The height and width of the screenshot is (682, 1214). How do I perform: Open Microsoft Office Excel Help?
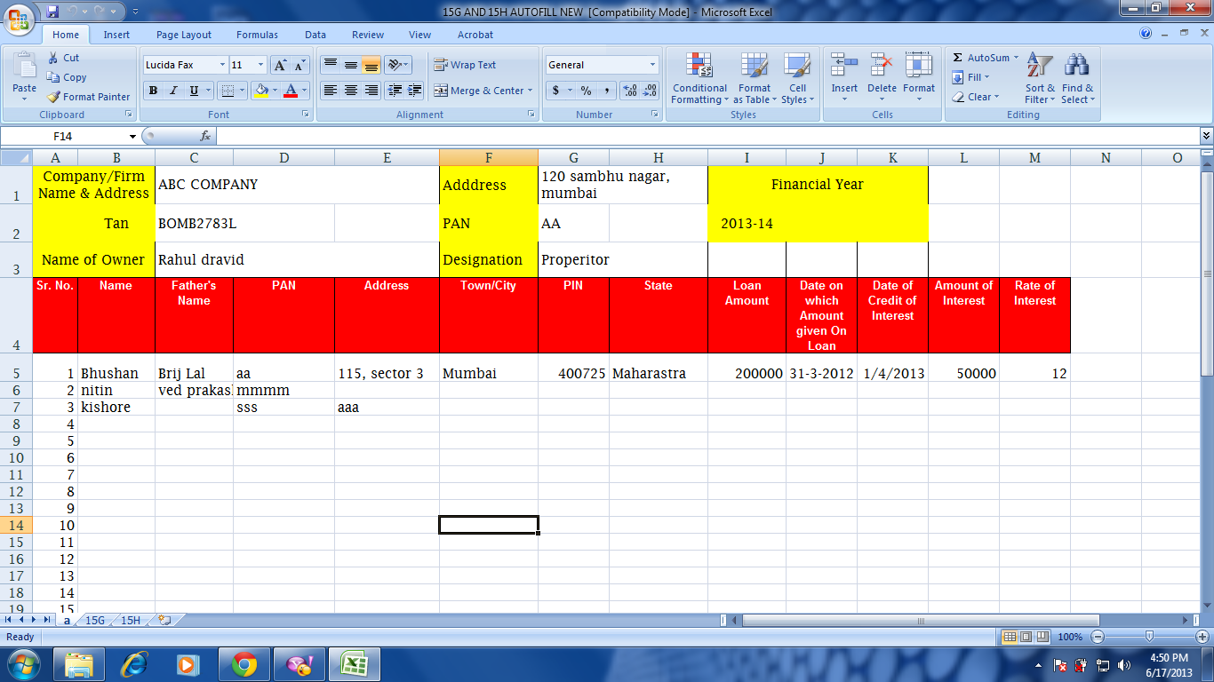click(1146, 34)
